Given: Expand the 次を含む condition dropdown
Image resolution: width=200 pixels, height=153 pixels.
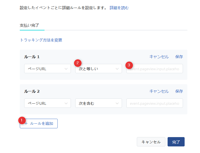Looking at the screenshot, I should tap(99, 103).
